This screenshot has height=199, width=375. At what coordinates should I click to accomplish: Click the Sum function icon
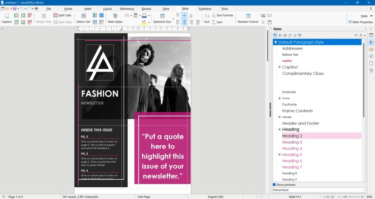coord(217,22)
